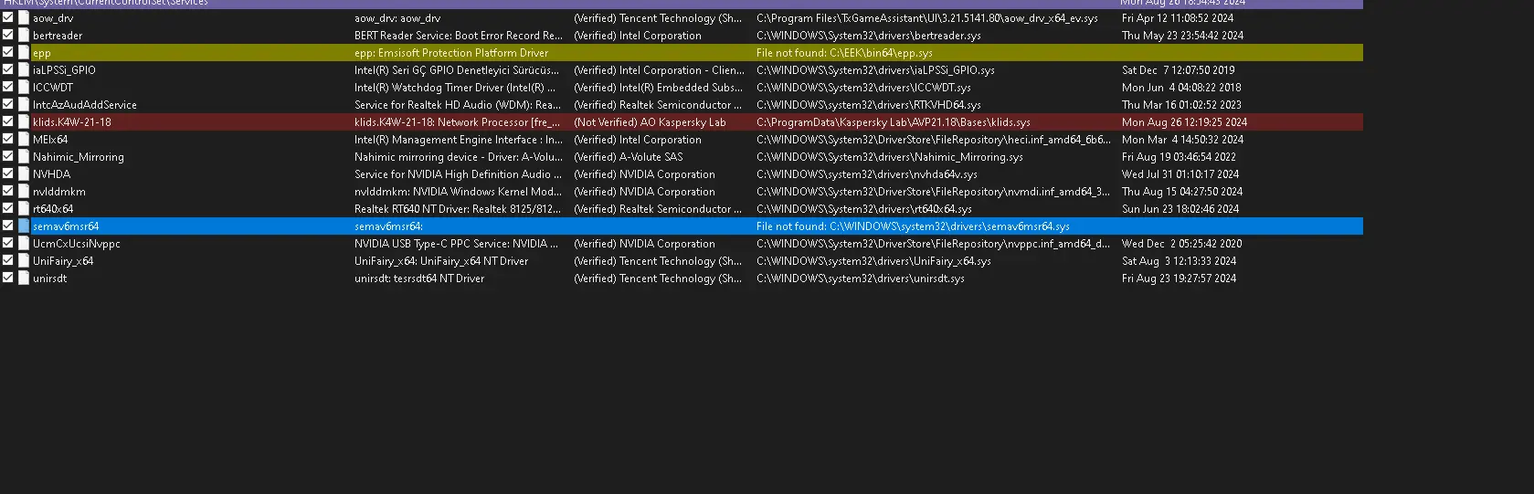Screen dimensions: 1534x494
Task: Uncheck the aow_drv entry checkbox
Action: 8,17
